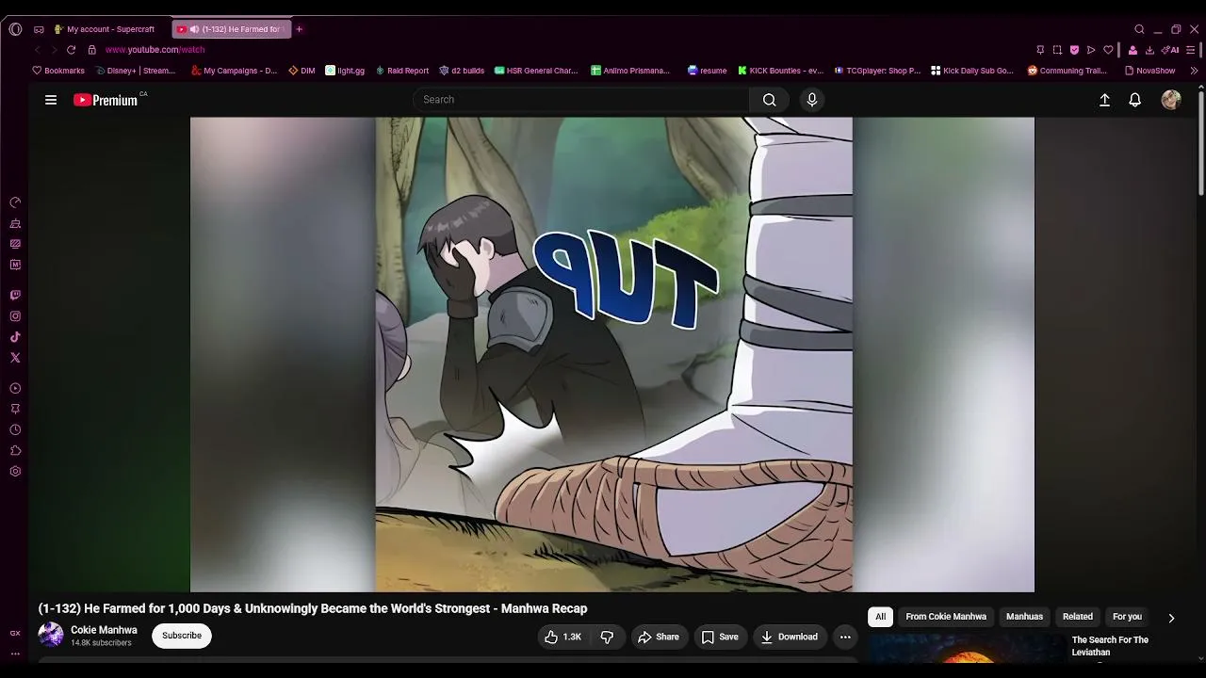Open the Bookmarks folder in the bookmarks bar
The height and width of the screenshot is (678, 1206).
point(58,71)
